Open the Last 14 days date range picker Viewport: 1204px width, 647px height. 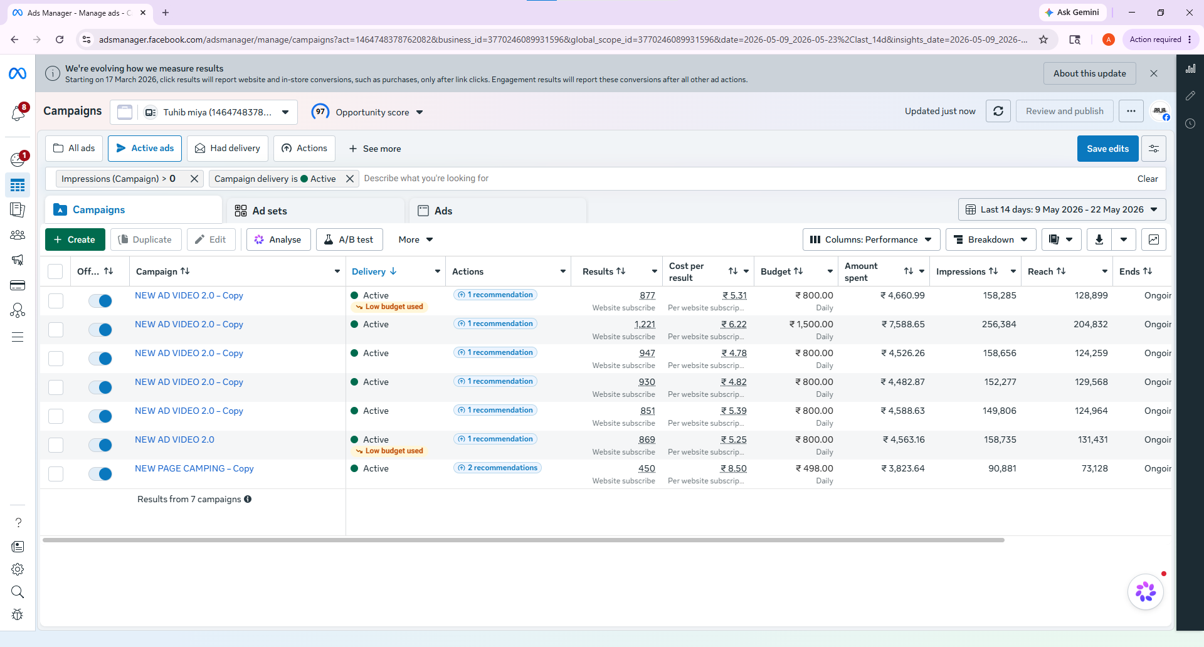click(x=1062, y=209)
